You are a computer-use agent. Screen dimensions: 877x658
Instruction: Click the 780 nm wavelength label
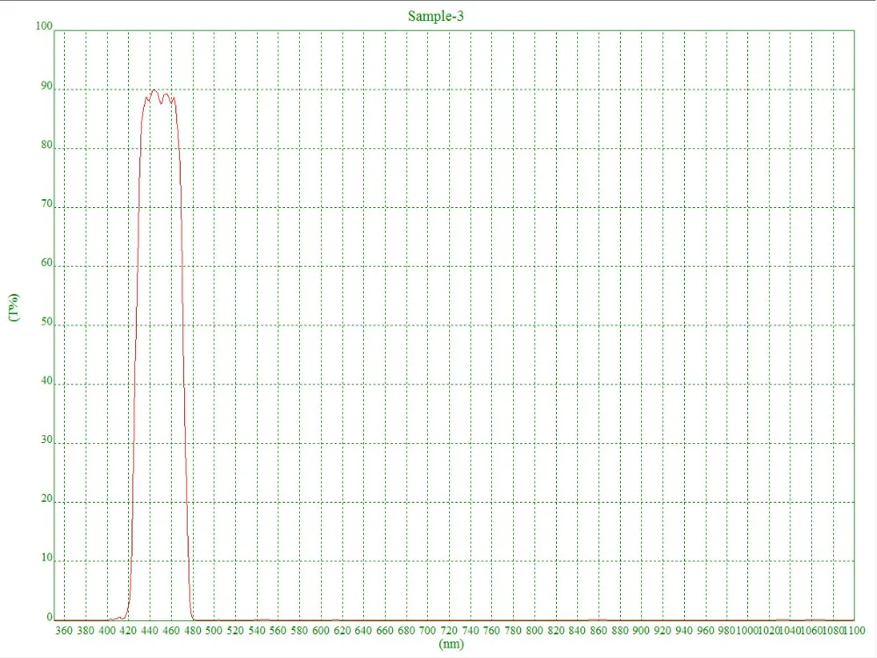(513, 631)
